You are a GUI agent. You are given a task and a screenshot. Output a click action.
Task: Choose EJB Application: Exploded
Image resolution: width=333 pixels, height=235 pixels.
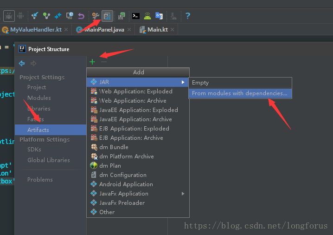click(138, 129)
